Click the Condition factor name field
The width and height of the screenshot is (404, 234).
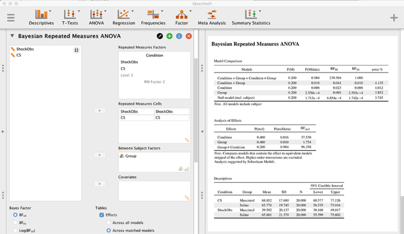155,55
